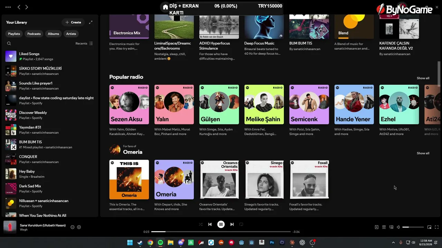Open Hande Yener radio

pyautogui.click(x=354, y=110)
